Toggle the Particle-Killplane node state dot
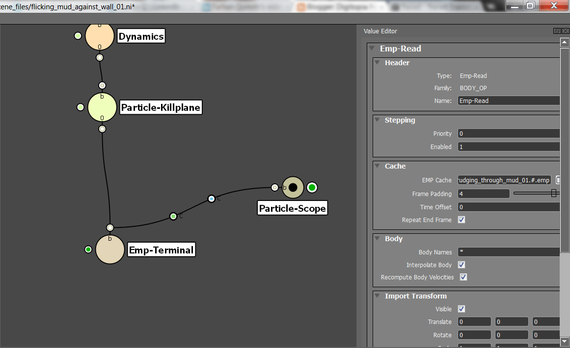570x348 pixels. point(81,107)
